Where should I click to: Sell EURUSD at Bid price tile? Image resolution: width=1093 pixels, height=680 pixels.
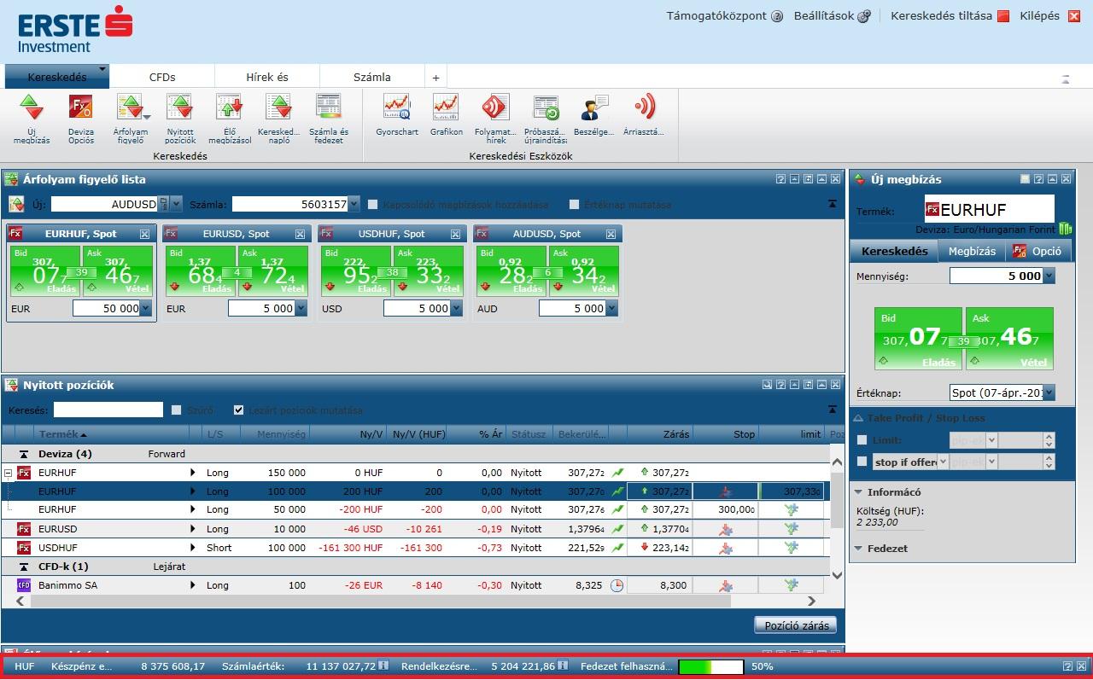pyautogui.click(x=201, y=270)
